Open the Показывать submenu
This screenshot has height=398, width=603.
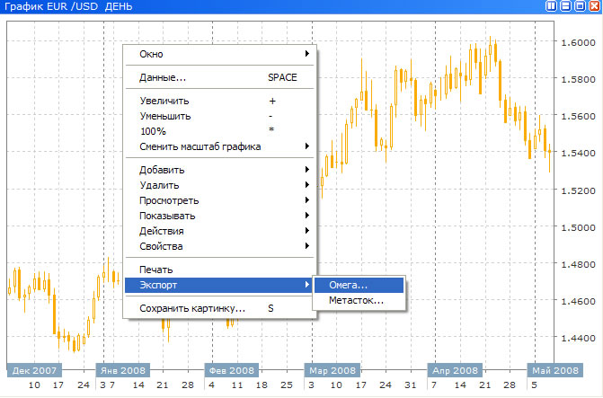click(x=221, y=216)
